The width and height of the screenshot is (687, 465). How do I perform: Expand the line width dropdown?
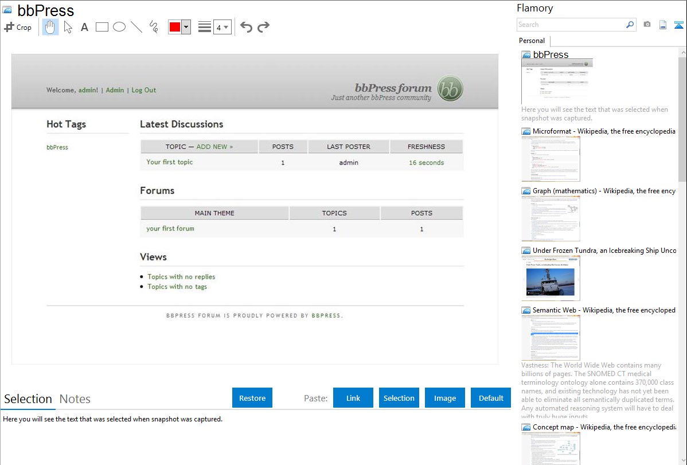pos(226,27)
